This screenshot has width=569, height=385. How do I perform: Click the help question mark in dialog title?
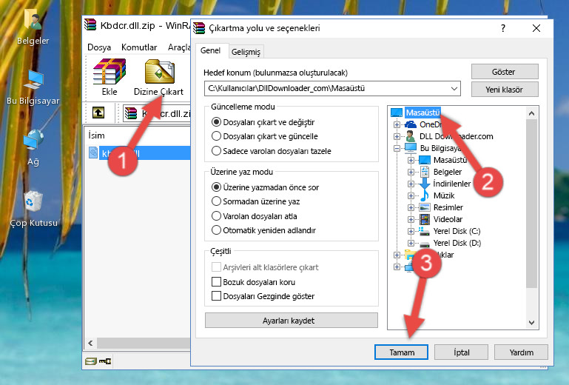pyautogui.click(x=503, y=28)
